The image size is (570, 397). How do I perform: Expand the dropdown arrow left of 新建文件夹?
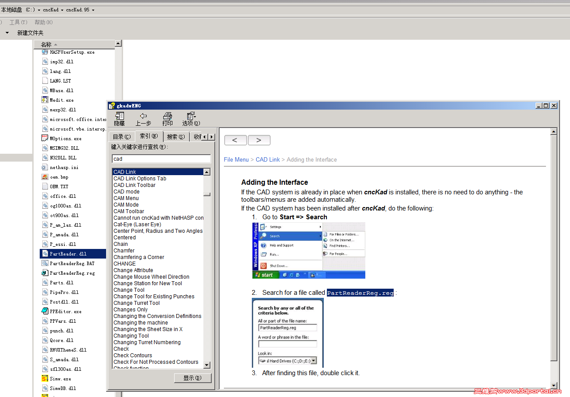tap(7, 33)
